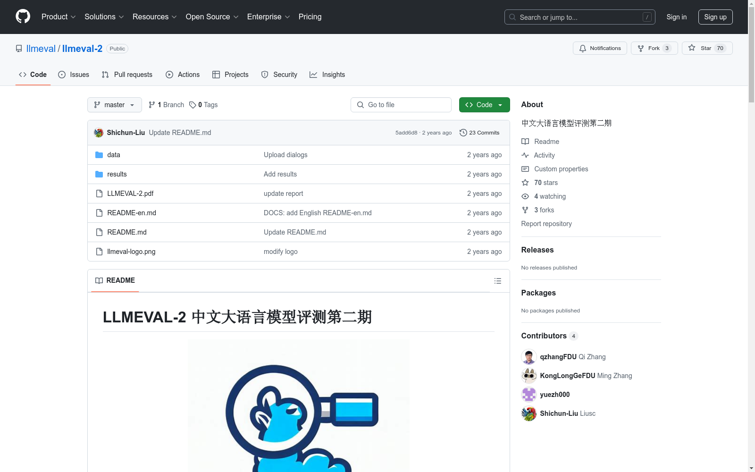Open the Contributors heading link
Viewport: 755px width, 472px height.
coord(549,336)
